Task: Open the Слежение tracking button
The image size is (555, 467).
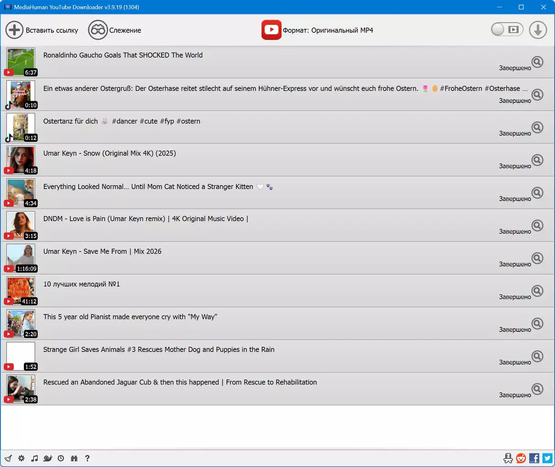Action: 114,30
